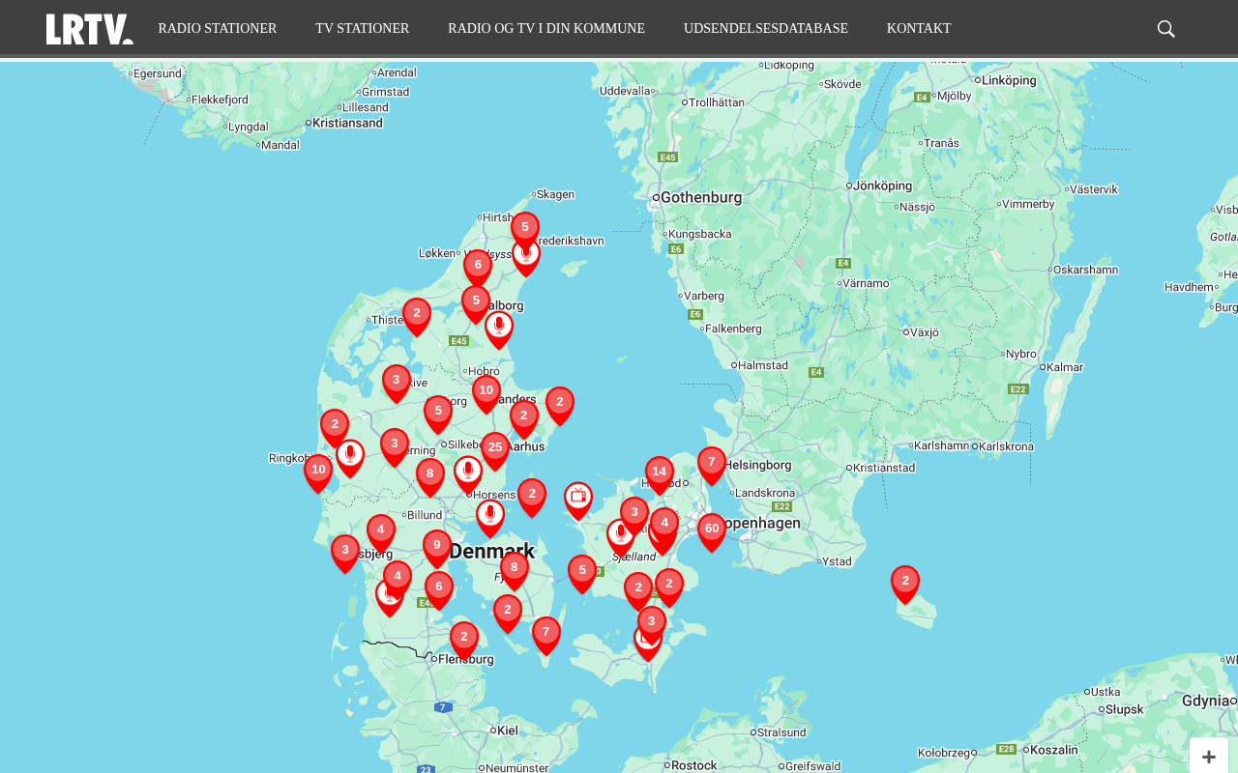
Task: Click the "Kalmar" map label
Action: pos(1065,367)
